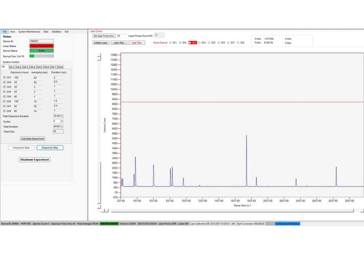Click the Total Duration spinner arrows
The width and height of the screenshot is (364, 255).
(x=62, y=127)
